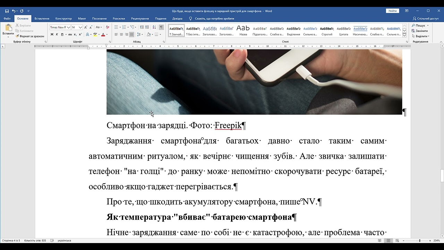Center text alignment icon
This screenshot has height=250, width=444.
pos(121,34)
